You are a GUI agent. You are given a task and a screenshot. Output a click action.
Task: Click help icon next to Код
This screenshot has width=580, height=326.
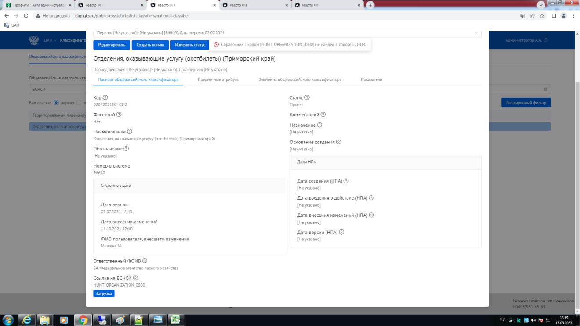click(105, 97)
